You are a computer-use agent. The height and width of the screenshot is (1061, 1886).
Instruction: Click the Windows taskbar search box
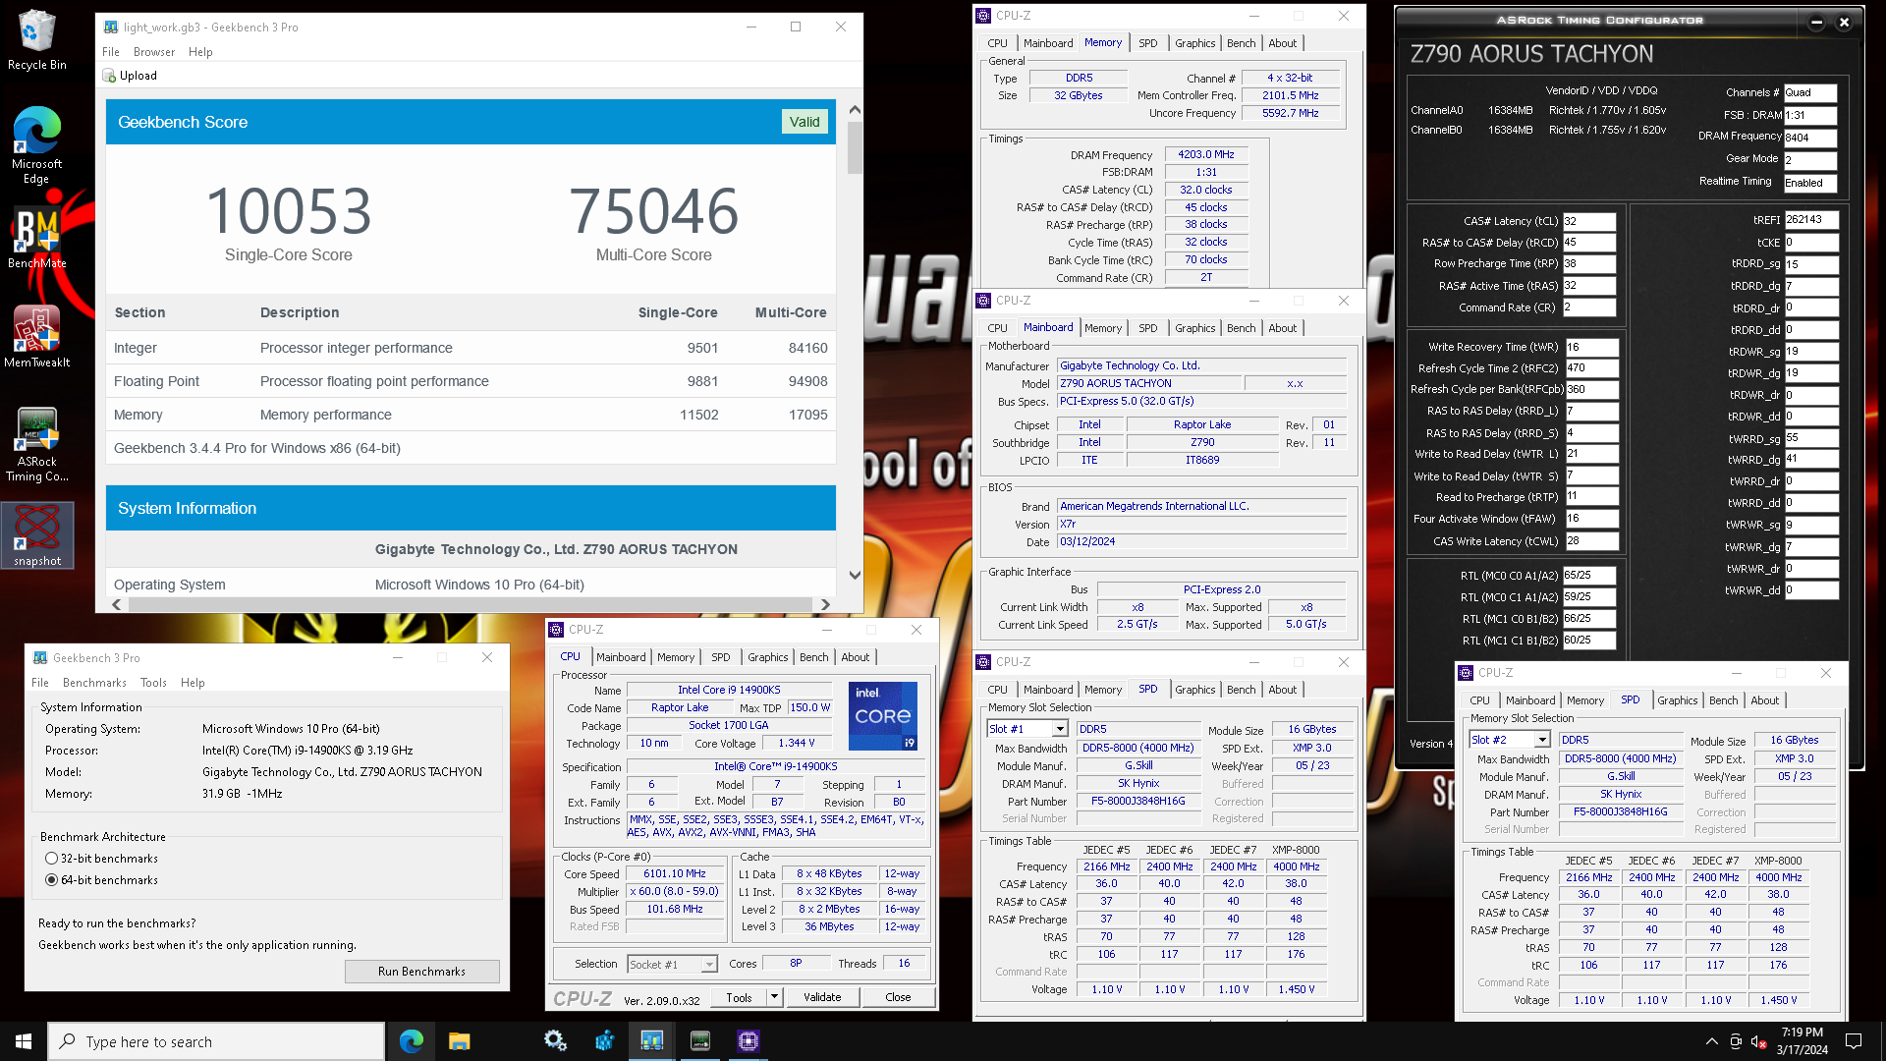(216, 1041)
